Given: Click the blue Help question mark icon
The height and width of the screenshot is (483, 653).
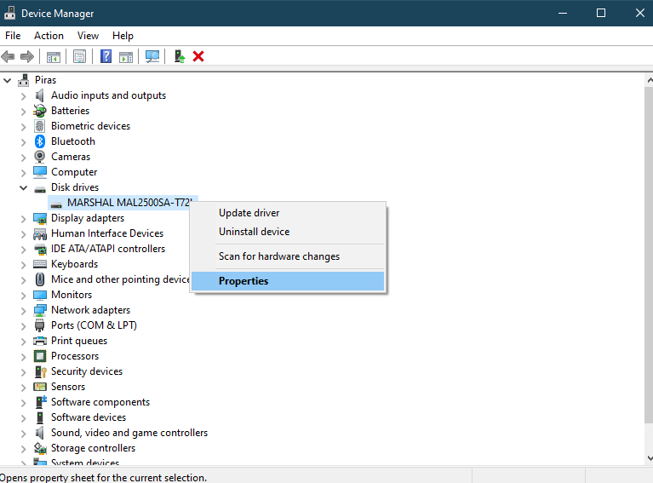Looking at the screenshot, I should [106, 56].
